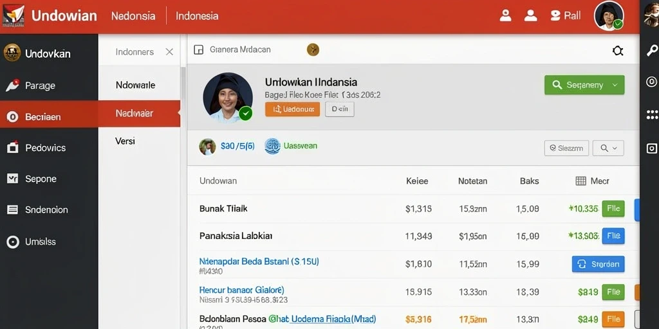Image resolution: width=659 pixels, height=329 pixels.
Task: Click the circle target icon in right strip
Action: [x=652, y=82]
